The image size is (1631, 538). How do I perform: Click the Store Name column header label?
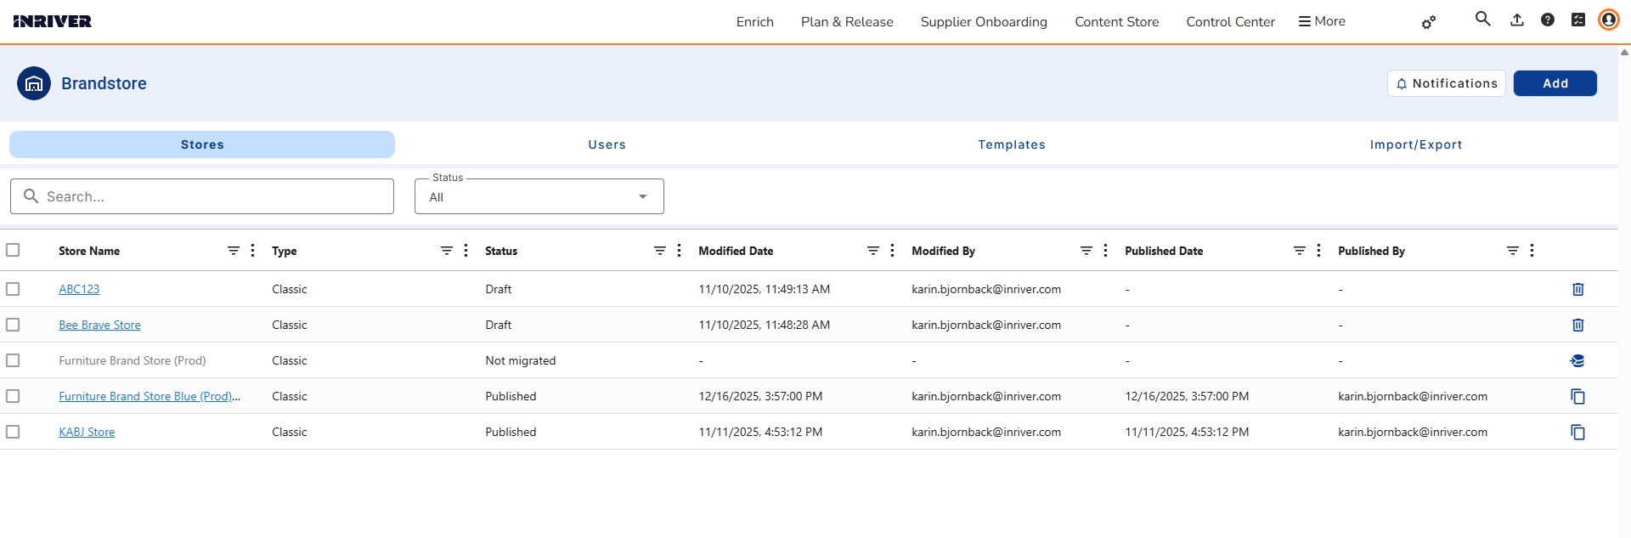(89, 251)
